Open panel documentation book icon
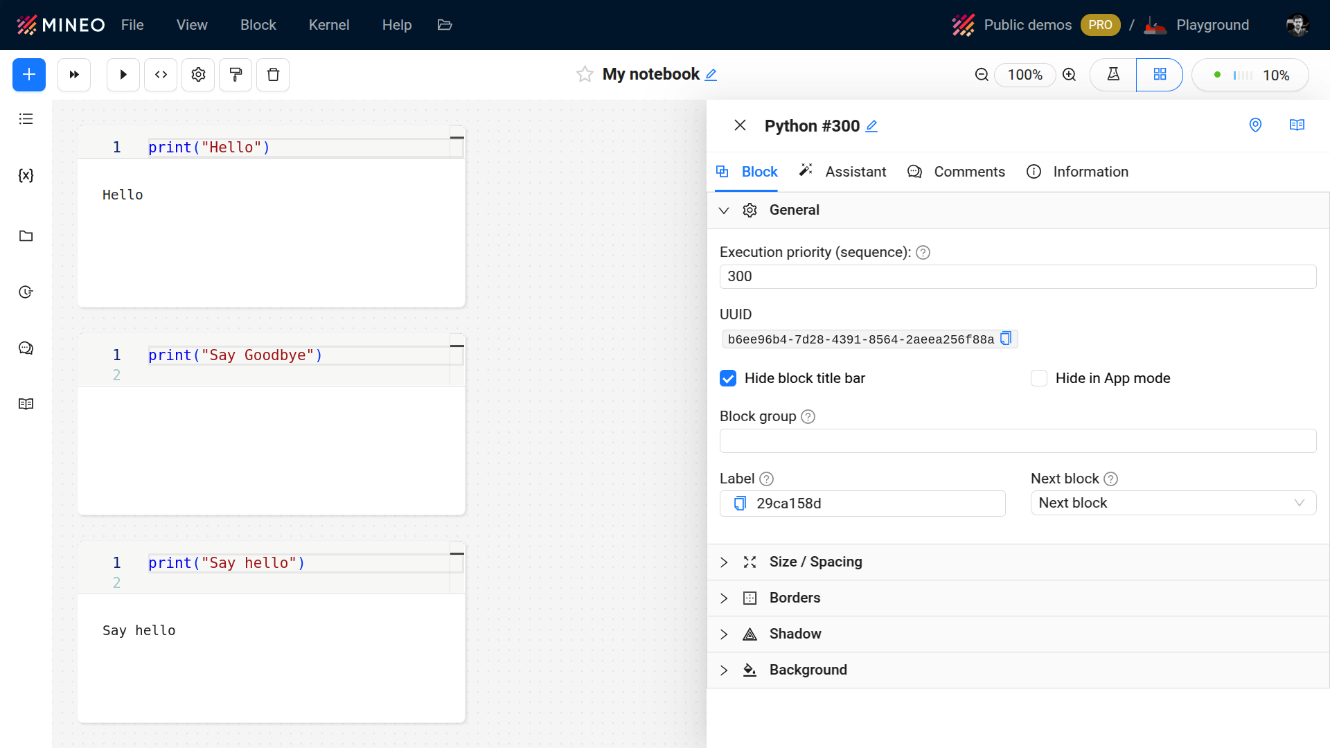1330x748 pixels. (x=1297, y=125)
